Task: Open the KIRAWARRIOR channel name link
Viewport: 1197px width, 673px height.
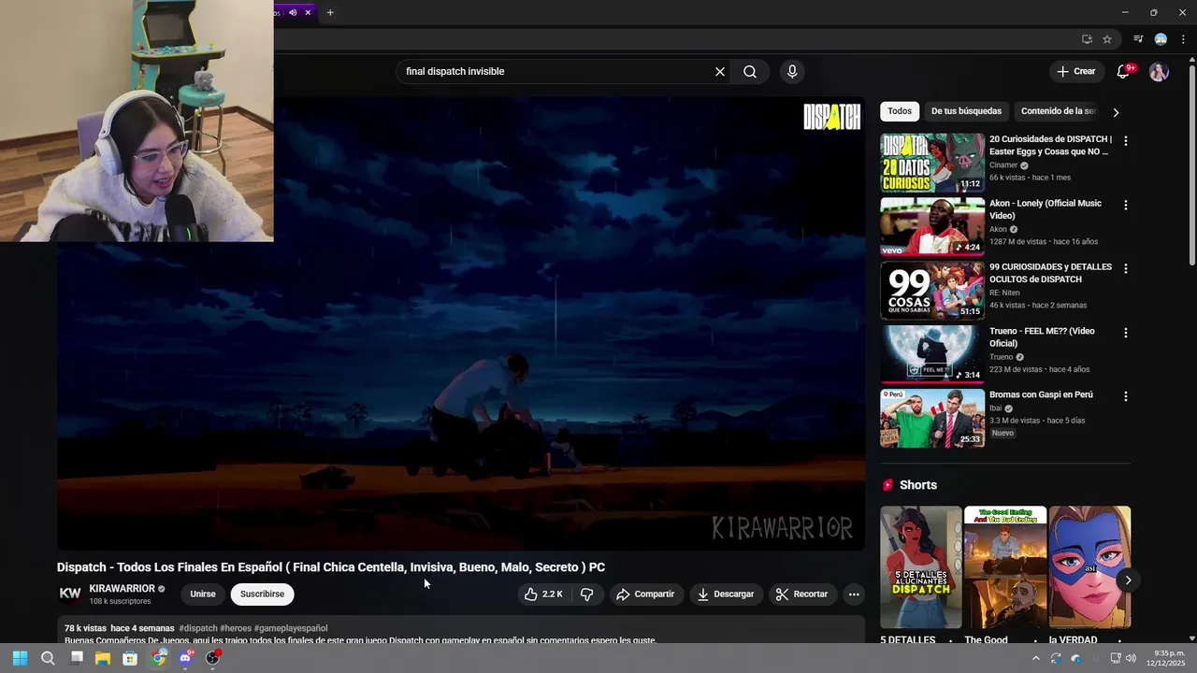Action: tap(122, 589)
